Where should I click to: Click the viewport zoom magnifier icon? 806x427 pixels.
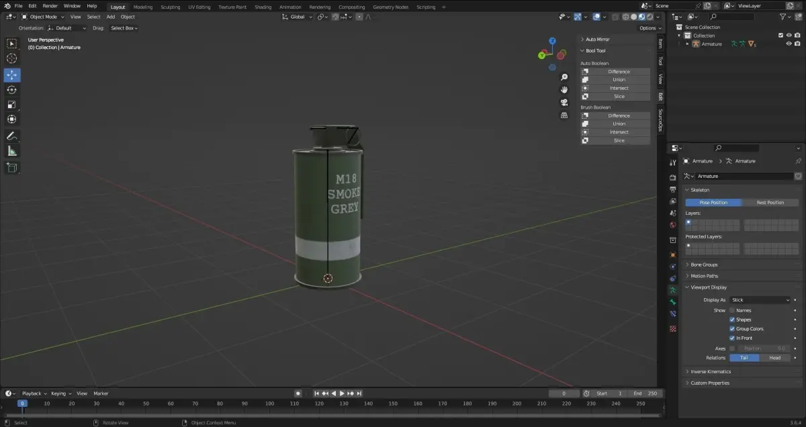(565, 77)
